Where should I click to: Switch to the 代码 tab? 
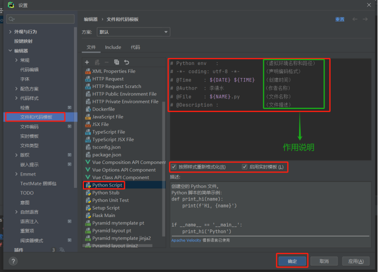(135, 47)
